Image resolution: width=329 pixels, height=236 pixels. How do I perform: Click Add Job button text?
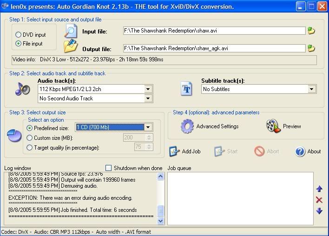point(191,151)
